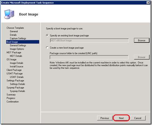
Task: Click the 'Package source folder to be created' label
Action: point(74,53)
